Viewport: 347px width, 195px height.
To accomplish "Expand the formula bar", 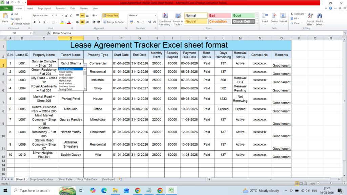I will (x=345, y=33).
